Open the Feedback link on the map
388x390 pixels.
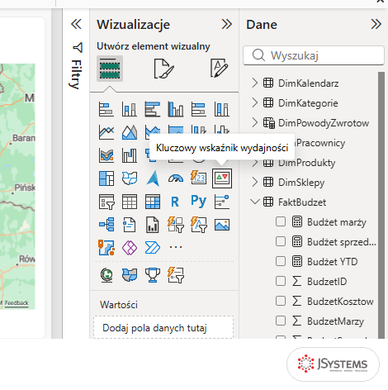point(17,303)
